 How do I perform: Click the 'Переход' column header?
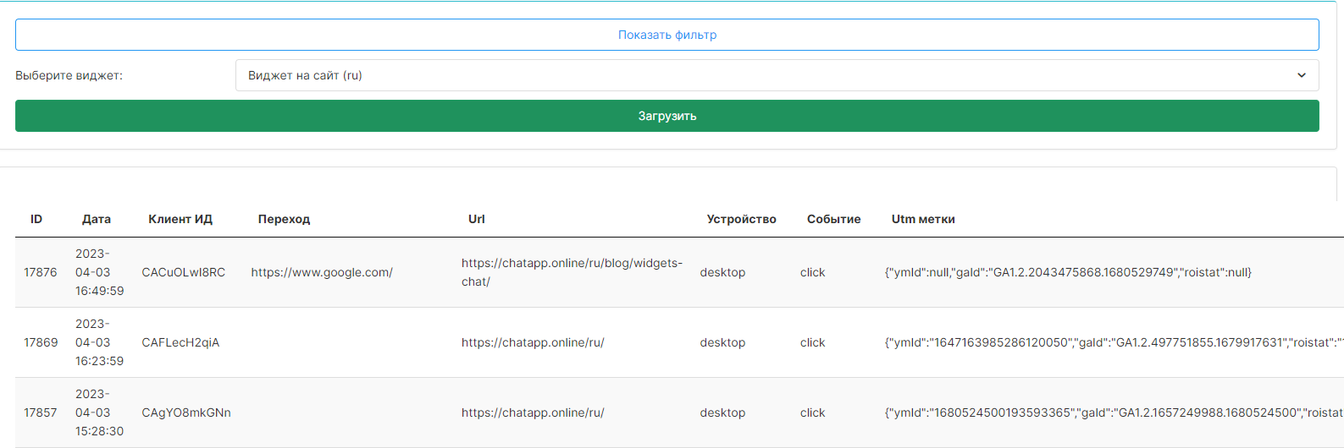[x=284, y=219]
